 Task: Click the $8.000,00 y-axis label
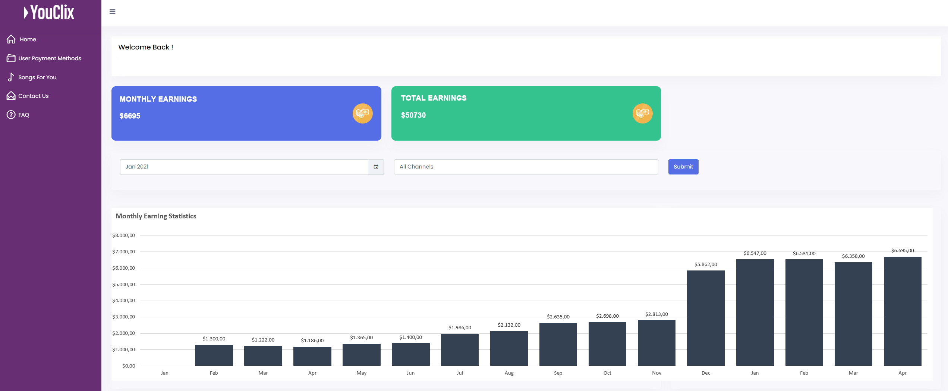[x=123, y=235]
